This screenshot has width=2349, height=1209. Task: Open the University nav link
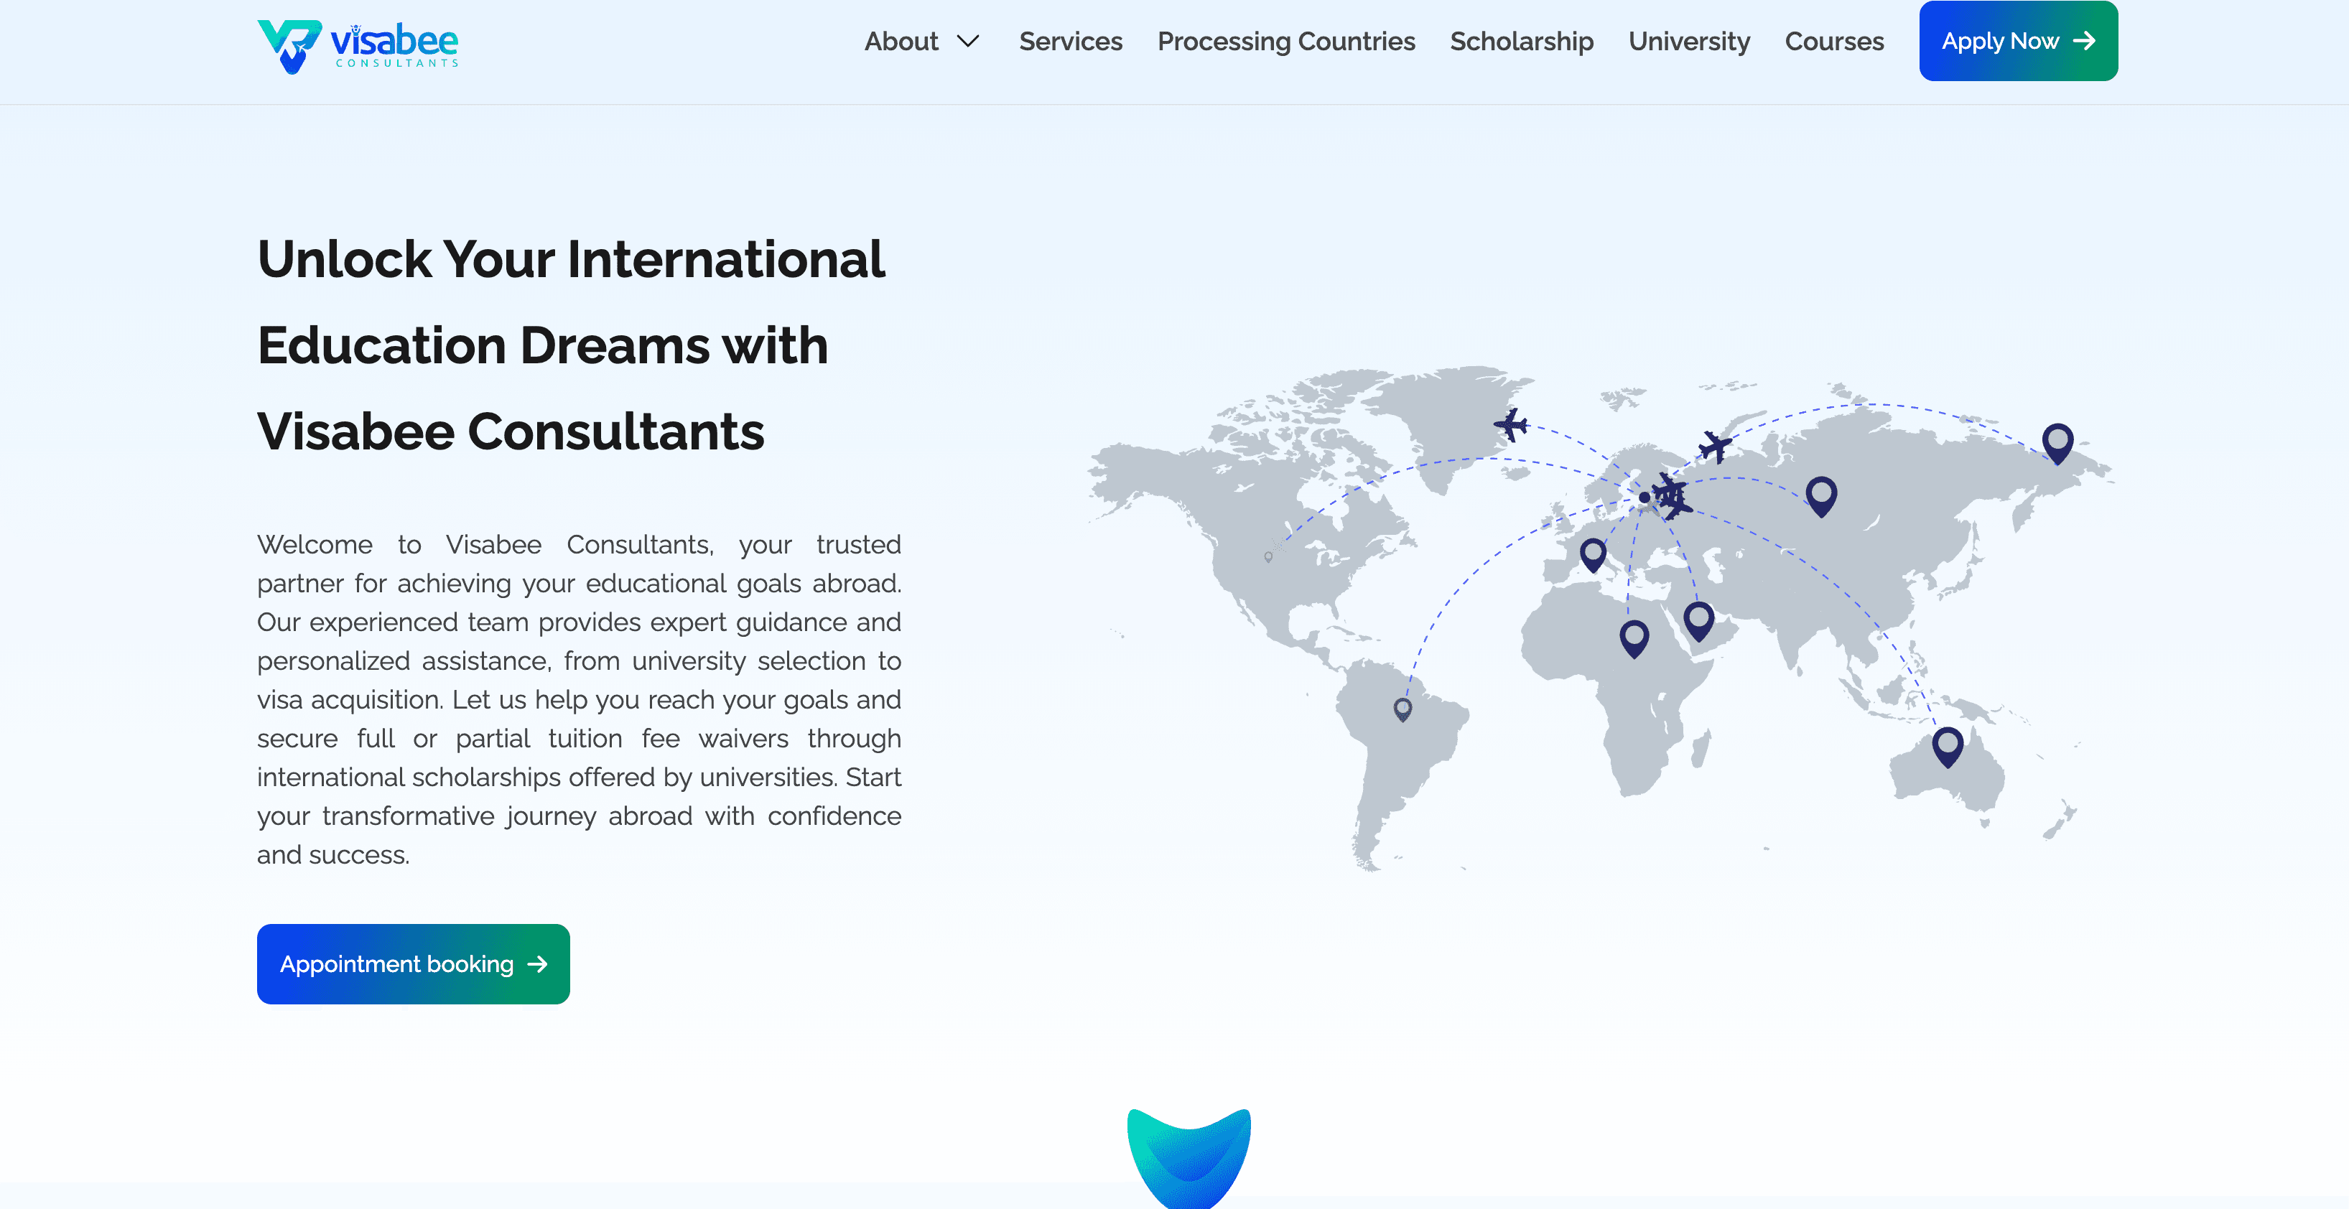[1689, 41]
